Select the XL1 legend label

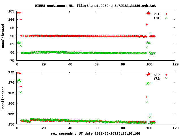[157, 14]
